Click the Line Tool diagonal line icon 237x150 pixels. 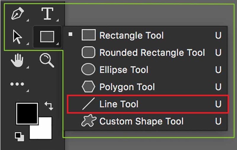coord(88,104)
